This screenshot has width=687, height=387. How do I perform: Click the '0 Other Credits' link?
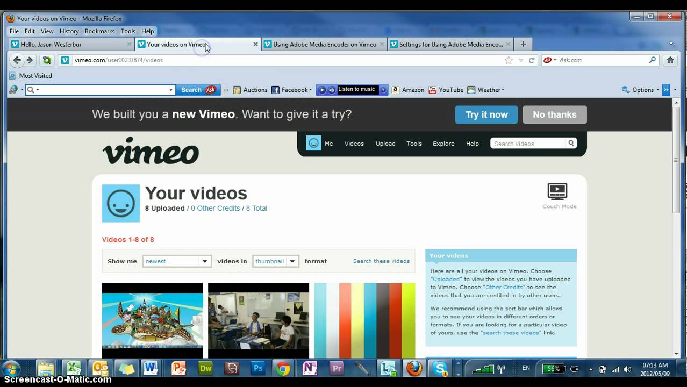pyautogui.click(x=216, y=208)
